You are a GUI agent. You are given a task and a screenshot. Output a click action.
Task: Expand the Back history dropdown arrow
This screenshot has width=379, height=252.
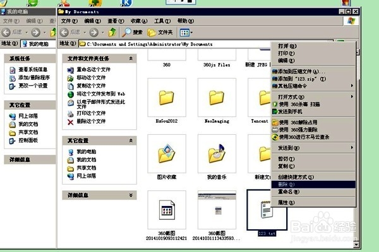[85, 32]
